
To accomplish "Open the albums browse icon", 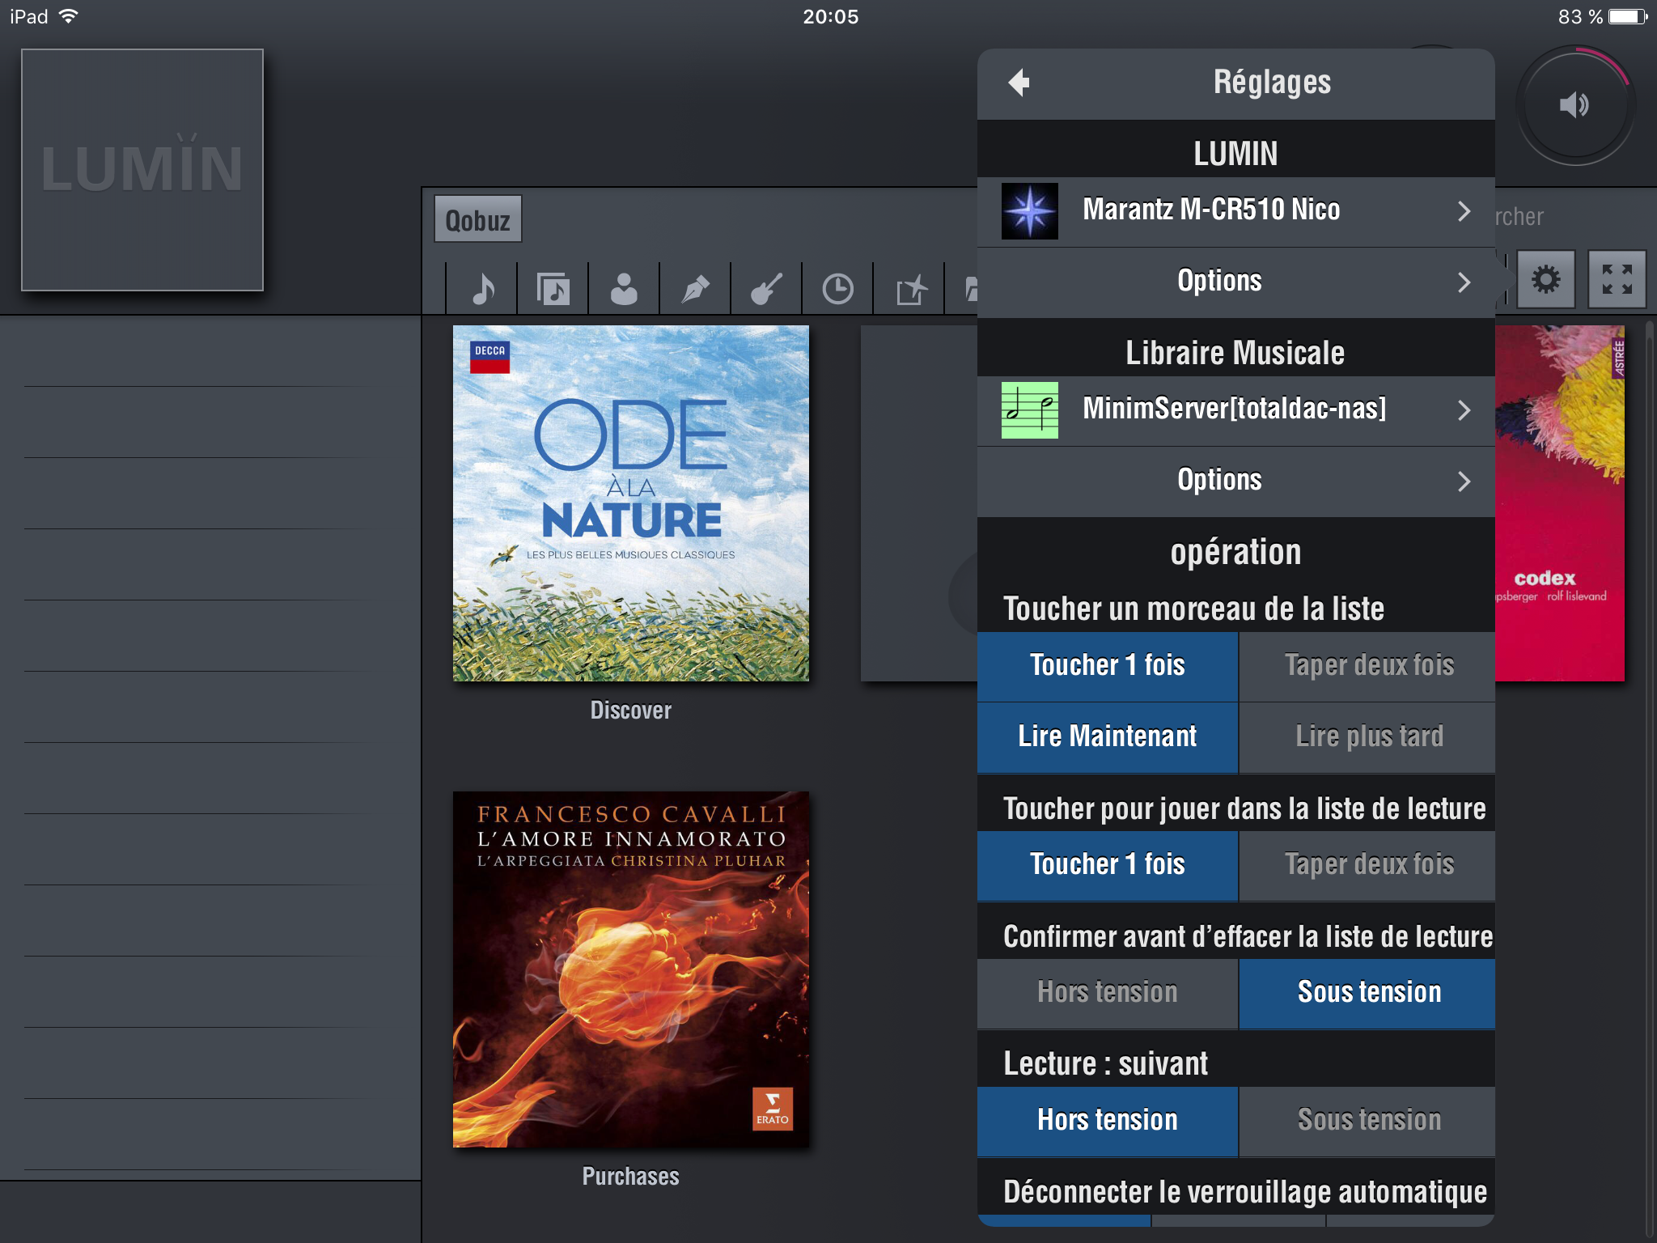I will pos(553,289).
